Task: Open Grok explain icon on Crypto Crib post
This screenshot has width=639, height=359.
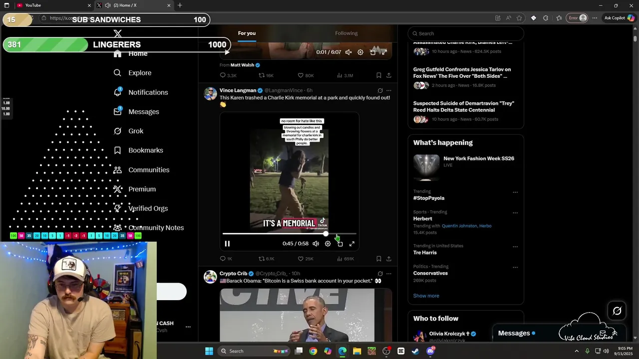Action: click(x=380, y=274)
